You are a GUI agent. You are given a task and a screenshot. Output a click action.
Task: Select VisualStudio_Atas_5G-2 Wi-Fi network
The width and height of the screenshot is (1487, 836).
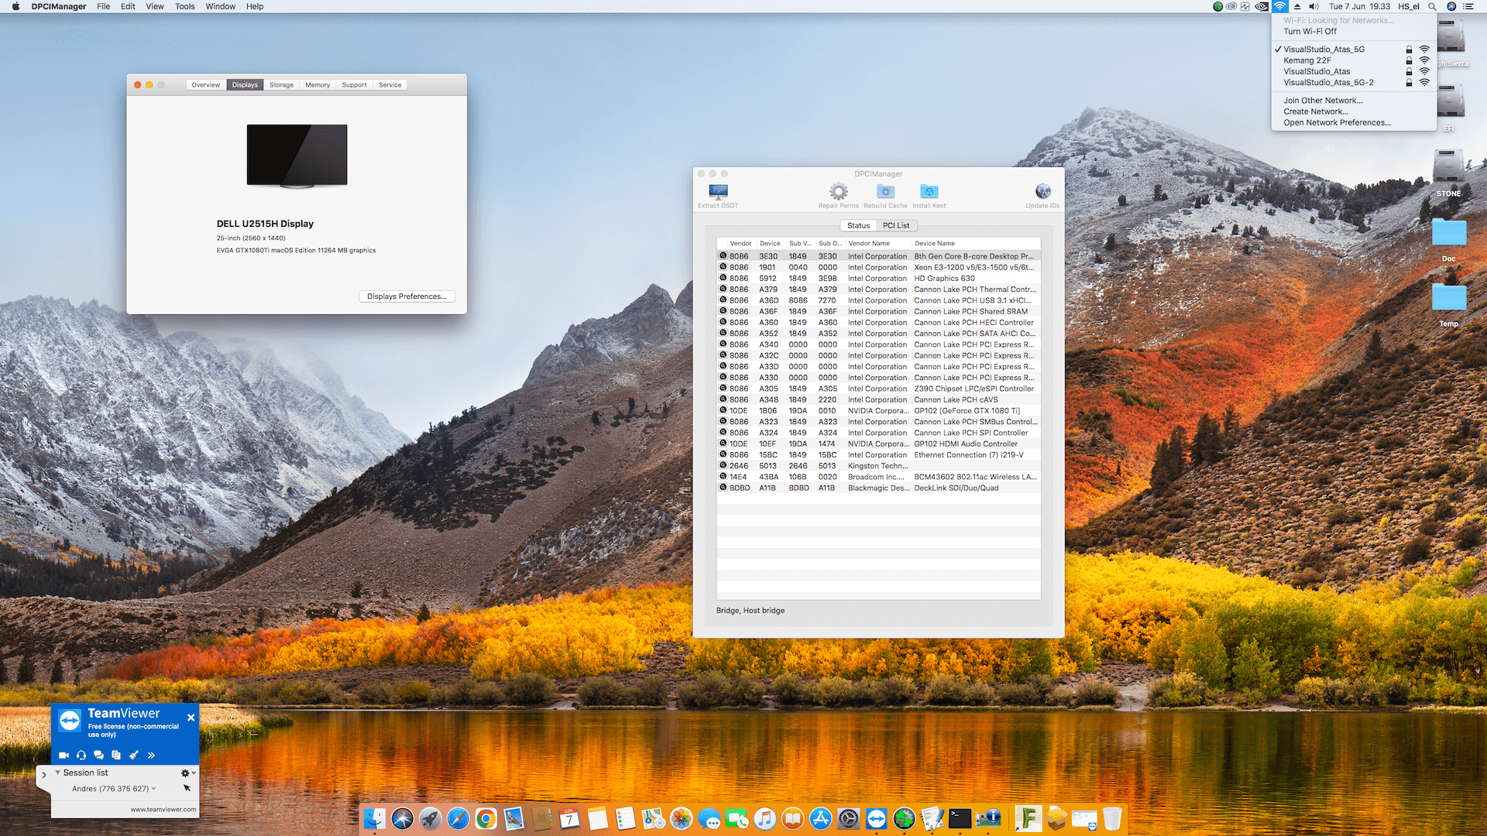click(1354, 83)
